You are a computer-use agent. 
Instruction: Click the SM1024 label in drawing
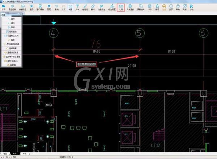click(48, 105)
